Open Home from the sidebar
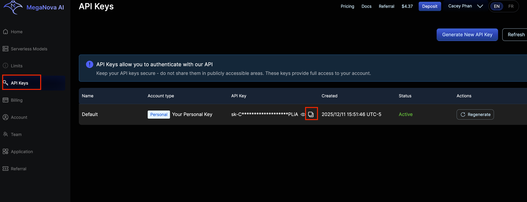Image resolution: width=527 pixels, height=202 pixels. point(17,32)
